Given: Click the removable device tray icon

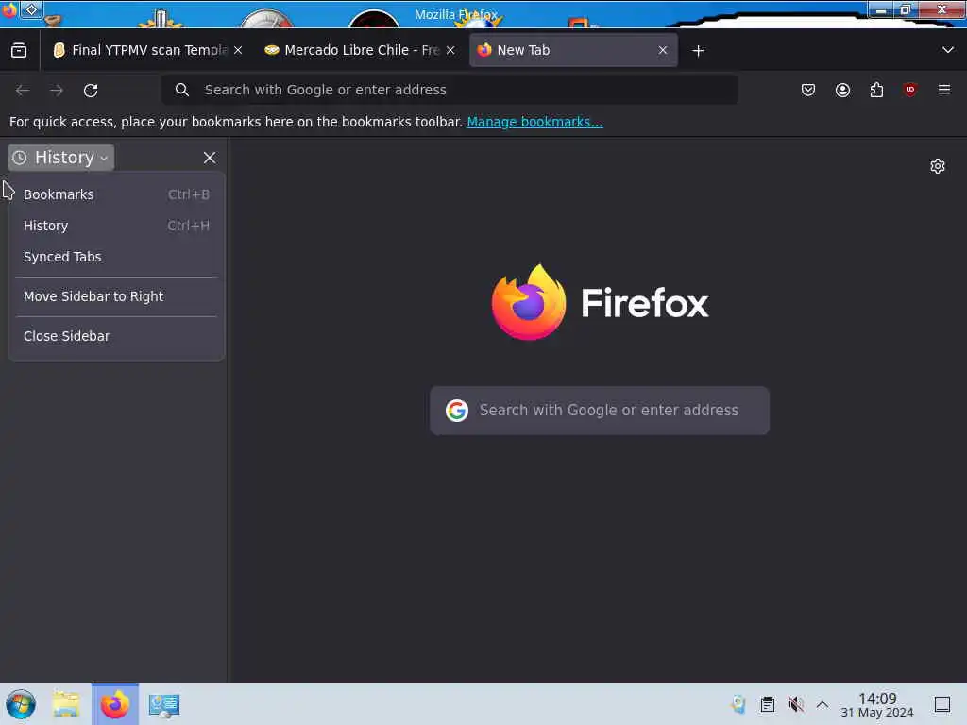Looking at the screenshot, I should click(x=738, y=704).
